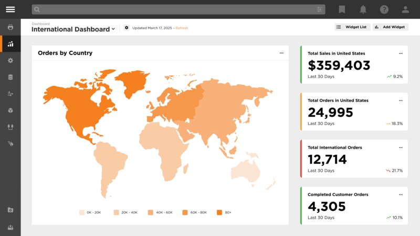The image size is (420, 236).
Task: Click the box package sidebar icon
Action: (10, 110)
